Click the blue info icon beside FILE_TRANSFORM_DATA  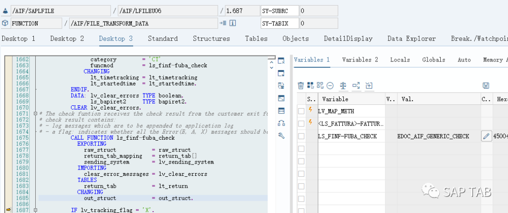click(x=233, y=24)
